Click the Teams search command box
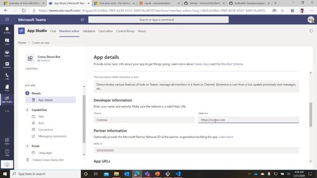 point(158,20)
